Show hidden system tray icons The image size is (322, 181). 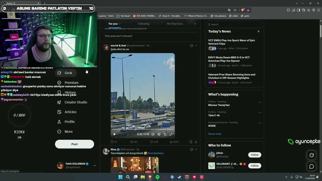pos(286,177)
